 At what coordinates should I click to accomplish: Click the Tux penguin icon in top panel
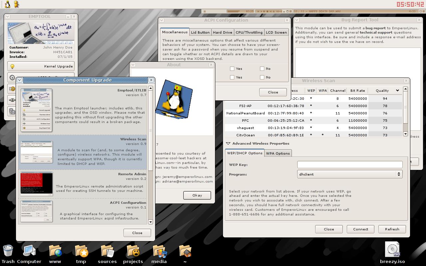[7, 4]
